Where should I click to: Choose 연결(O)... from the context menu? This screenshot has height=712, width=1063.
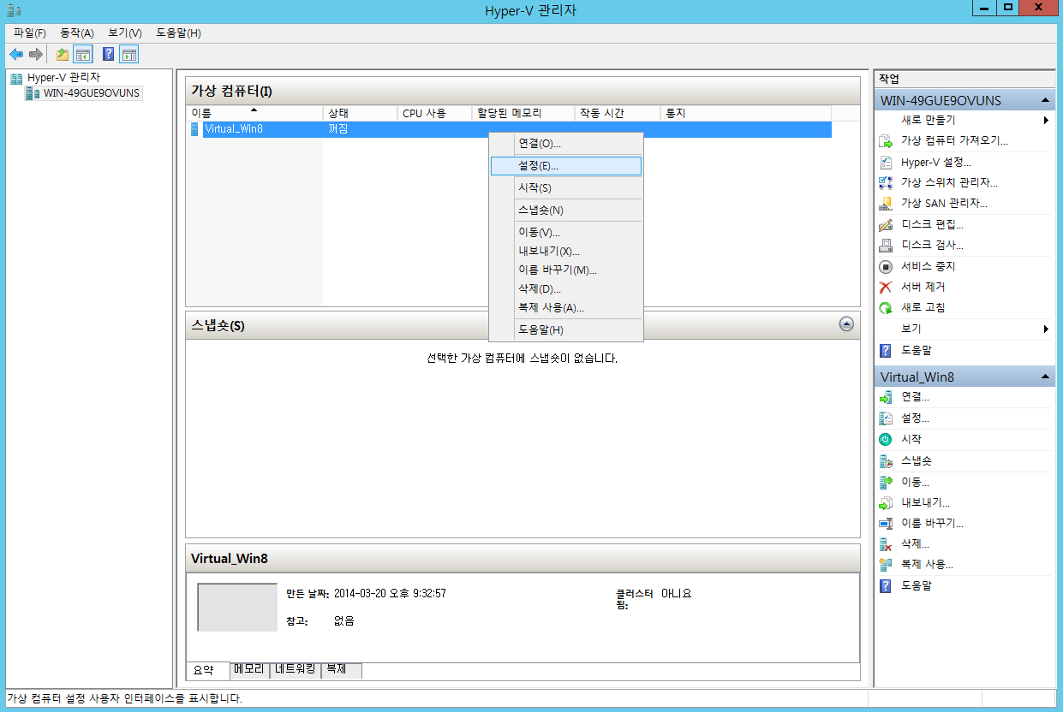565,144
